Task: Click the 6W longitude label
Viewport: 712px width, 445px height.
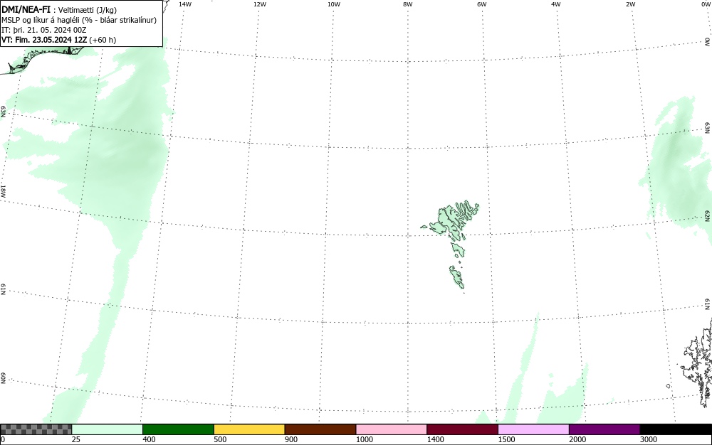Action: (482, 4)
